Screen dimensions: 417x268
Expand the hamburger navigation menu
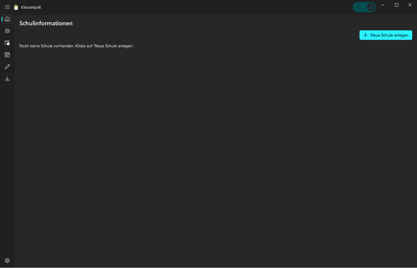(7, 7)
